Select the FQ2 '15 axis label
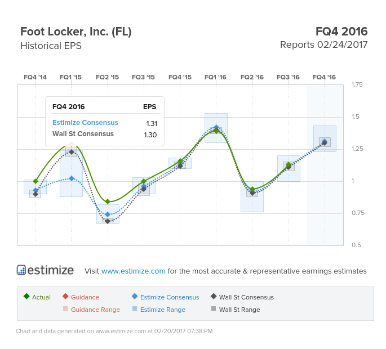The image size is (386, 349). pyautogui.click(x=107, y=77)
